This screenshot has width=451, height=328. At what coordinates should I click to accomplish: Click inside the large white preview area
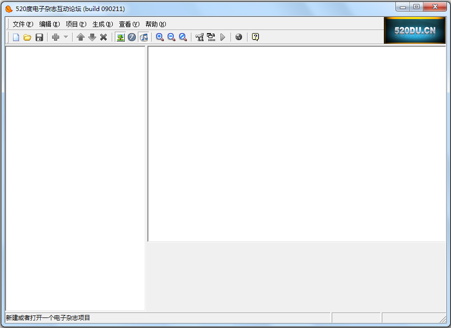tap(297, 144)
